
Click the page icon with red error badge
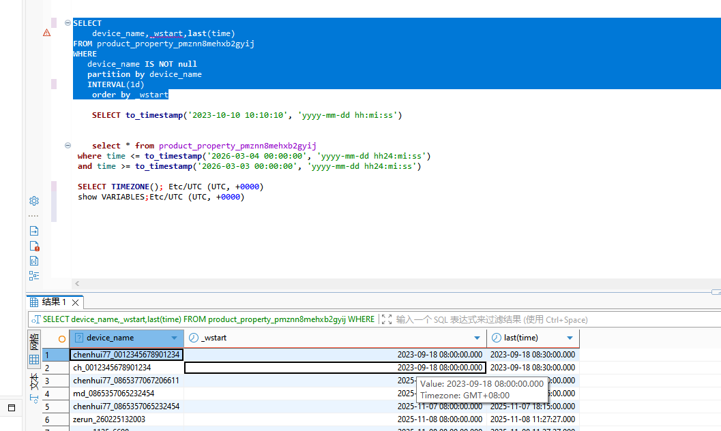point(34,246)
